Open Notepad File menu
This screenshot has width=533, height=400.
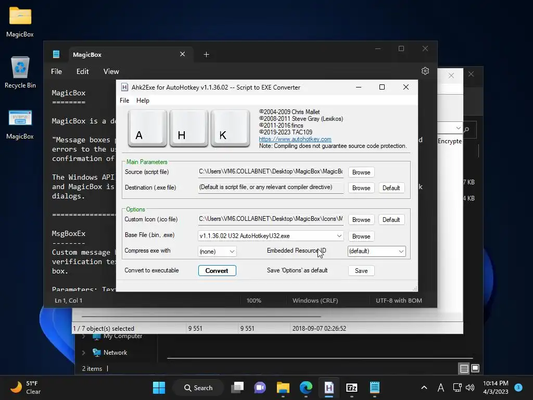click(x=56, y=71)
